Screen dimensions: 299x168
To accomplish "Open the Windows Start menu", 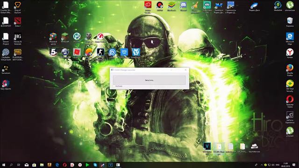I will coord(3,165).
